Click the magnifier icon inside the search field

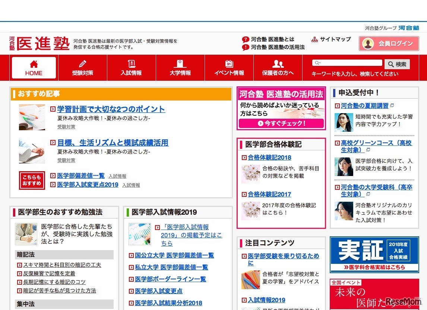tap(317, 63)
